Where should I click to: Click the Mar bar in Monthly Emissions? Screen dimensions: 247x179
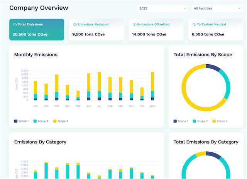pos(57,87)
